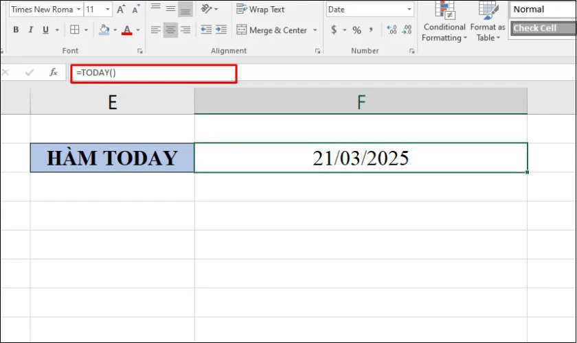
Task: Open font size dropdown
Action: click(x=107, y=9)
